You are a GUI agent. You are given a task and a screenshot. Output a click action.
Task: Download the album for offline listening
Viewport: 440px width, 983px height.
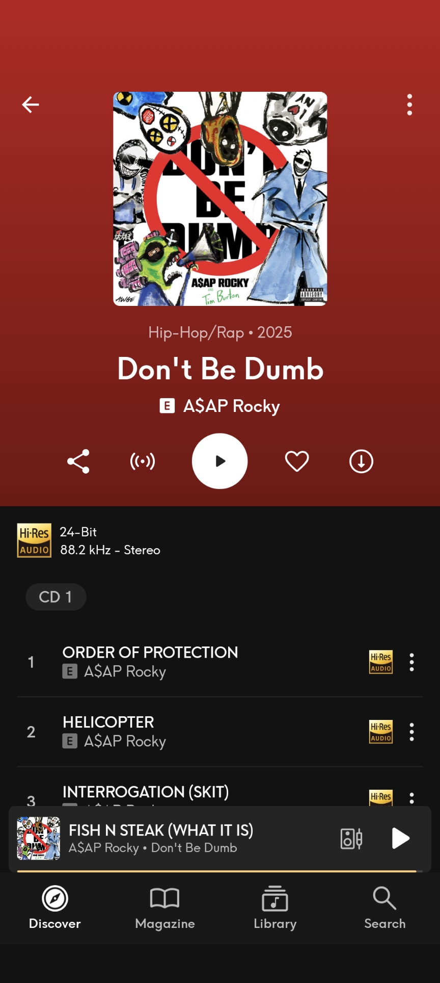(361, 461)
